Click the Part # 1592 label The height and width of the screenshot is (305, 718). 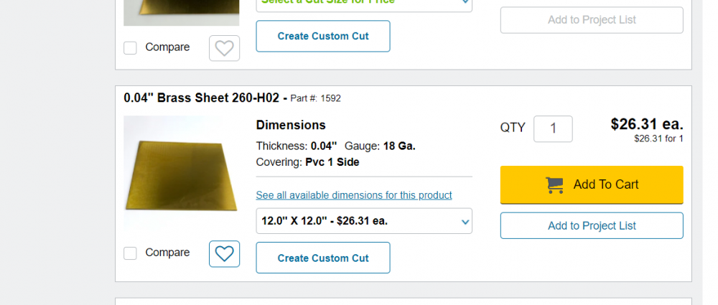(x=315, y=98)
